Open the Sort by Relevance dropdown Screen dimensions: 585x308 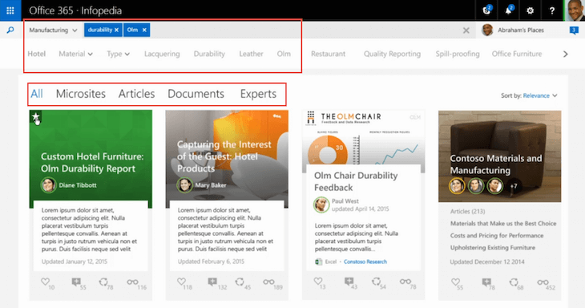(540, 95)
